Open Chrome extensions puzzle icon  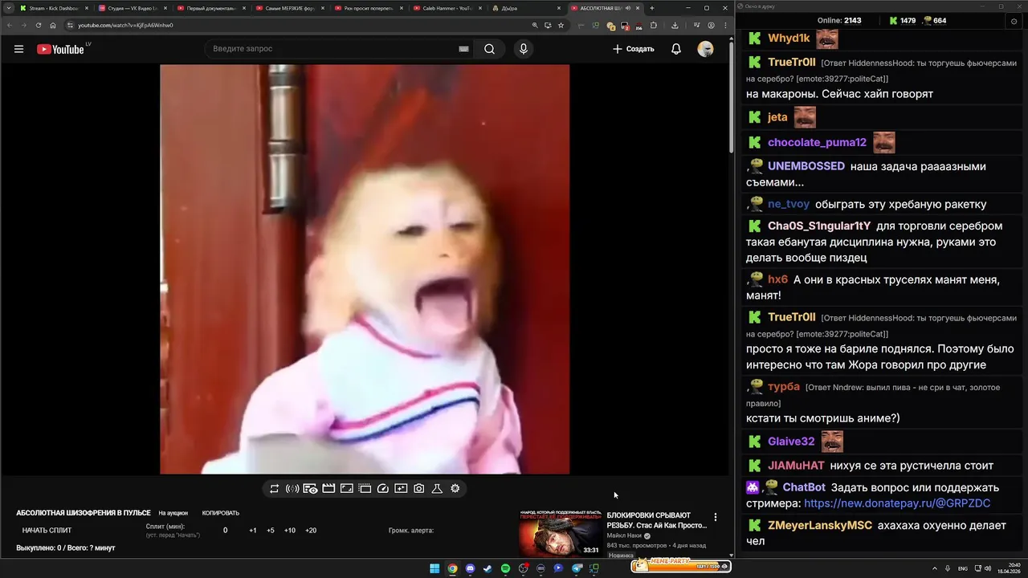[654, 25]
